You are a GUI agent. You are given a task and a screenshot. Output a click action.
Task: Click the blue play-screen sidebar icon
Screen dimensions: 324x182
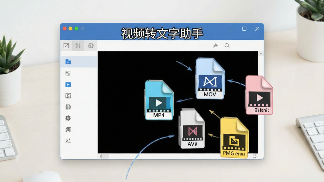click(x=68, y=85)
